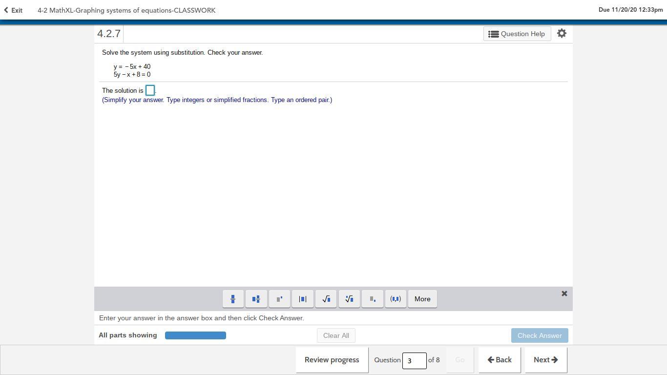Click the due date text
Screen dimensions: 667x375
pyautogui.click(x=631, y=10)
